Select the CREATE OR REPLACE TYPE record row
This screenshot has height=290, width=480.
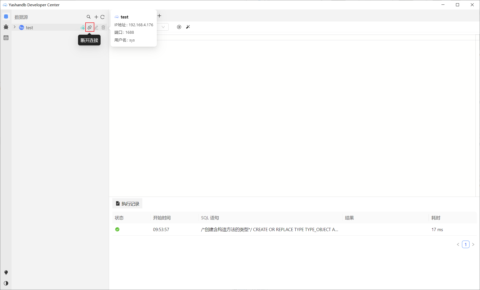269,229
